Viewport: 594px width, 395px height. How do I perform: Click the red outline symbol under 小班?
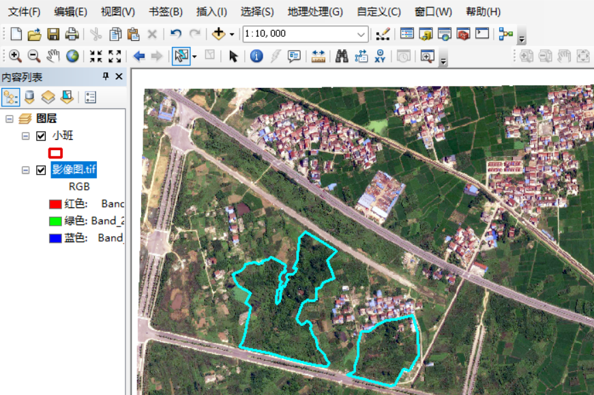(56, 153)
